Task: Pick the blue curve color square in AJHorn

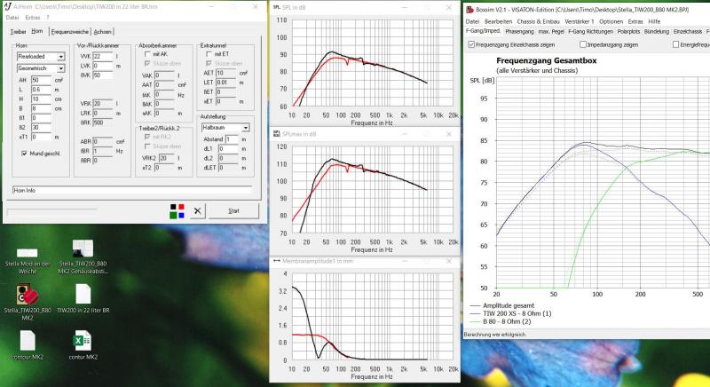Action: pyautogui.click(x=182, y=215)
